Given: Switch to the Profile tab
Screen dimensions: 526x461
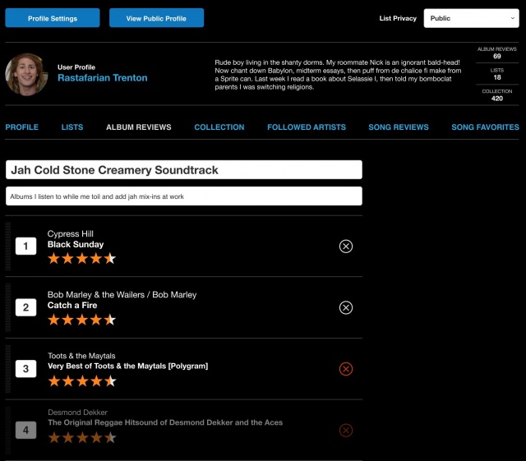Looking at the screenshot, I should point(22,127).
